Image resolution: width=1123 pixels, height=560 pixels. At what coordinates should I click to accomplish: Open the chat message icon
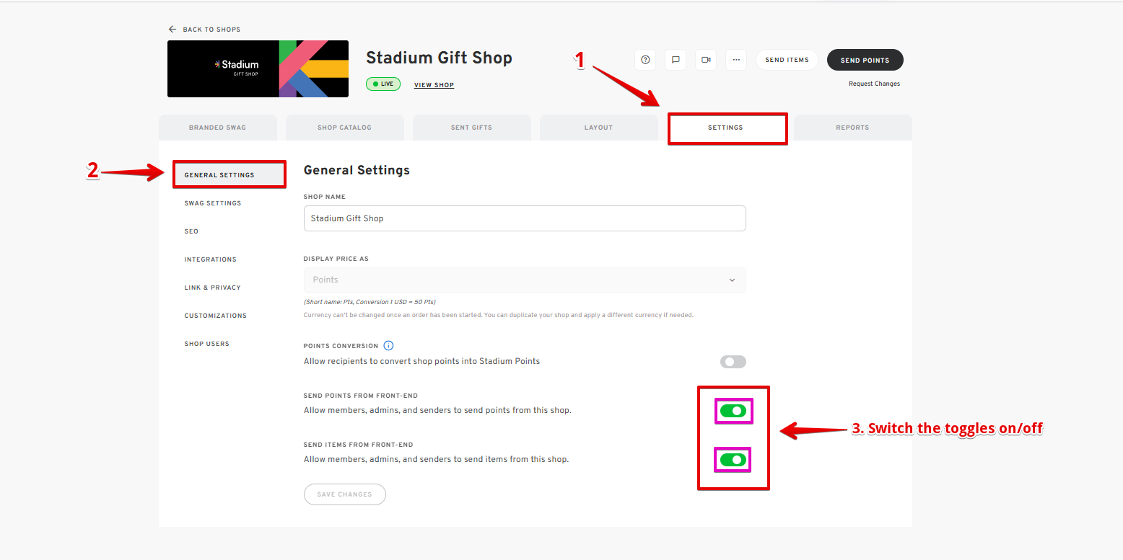point(676,60)
